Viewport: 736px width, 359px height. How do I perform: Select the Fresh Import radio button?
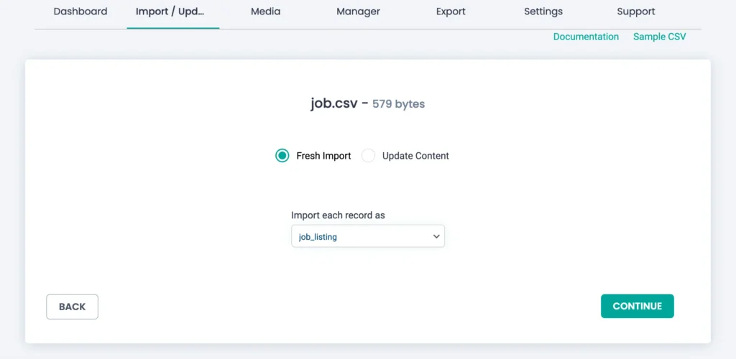(282, 156)
